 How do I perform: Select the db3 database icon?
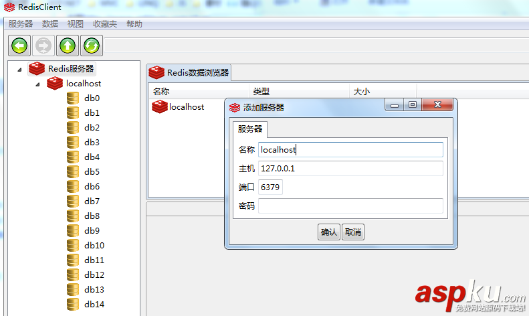click(73, 143)
